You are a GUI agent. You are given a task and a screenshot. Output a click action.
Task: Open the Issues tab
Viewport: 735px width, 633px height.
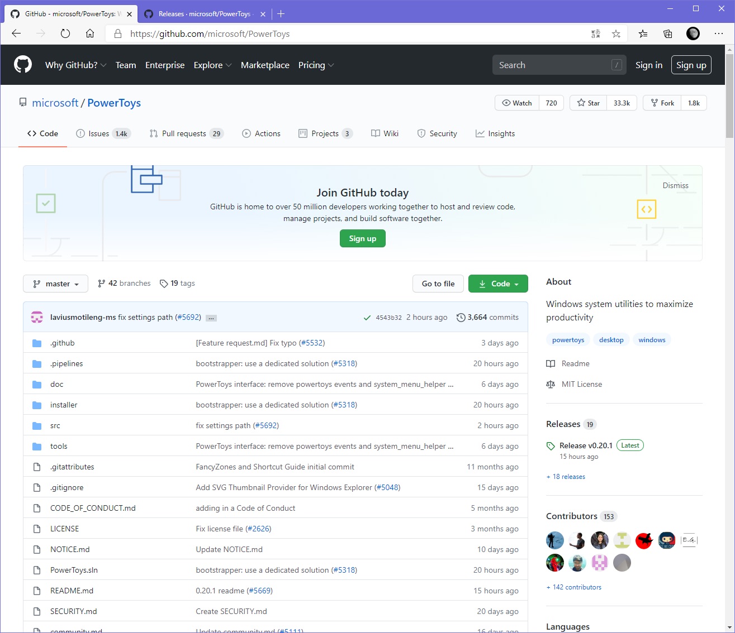pyautogui.click(x=103, y=133)
